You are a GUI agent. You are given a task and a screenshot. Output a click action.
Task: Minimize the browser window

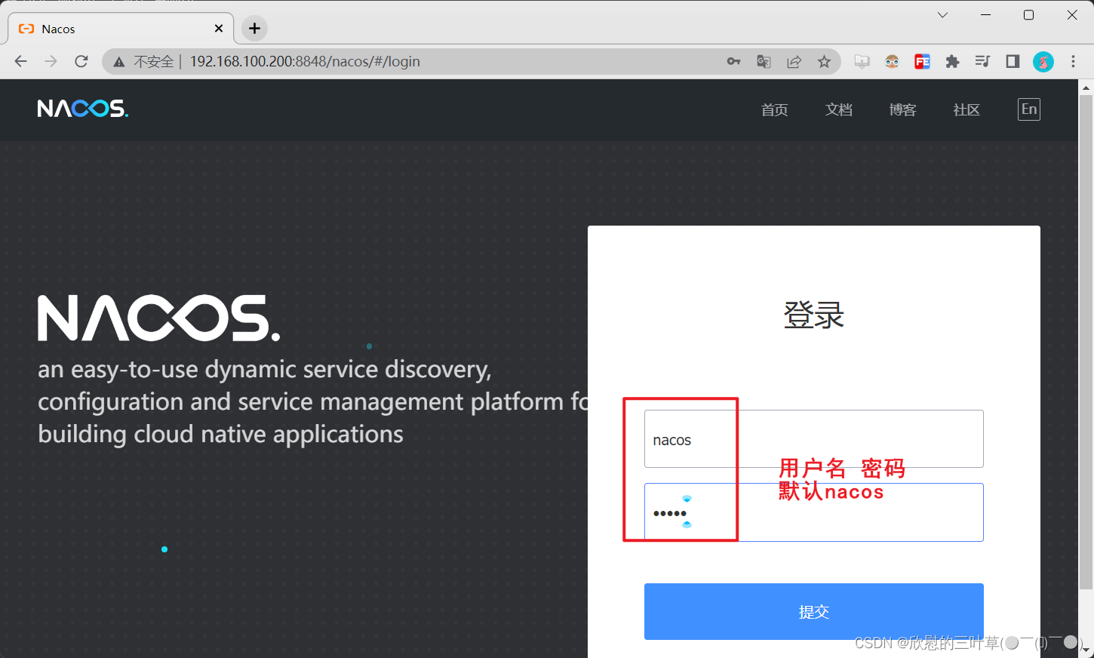(x=985, y=15)
